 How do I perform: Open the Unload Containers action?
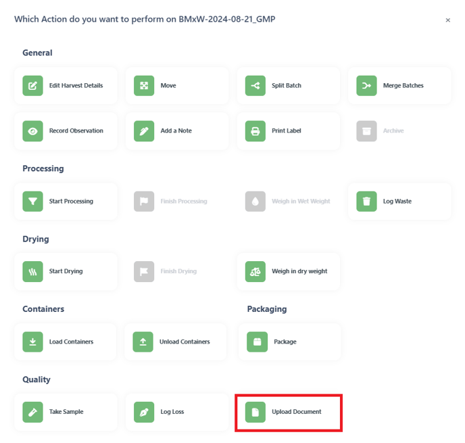(x=176, y=342)
